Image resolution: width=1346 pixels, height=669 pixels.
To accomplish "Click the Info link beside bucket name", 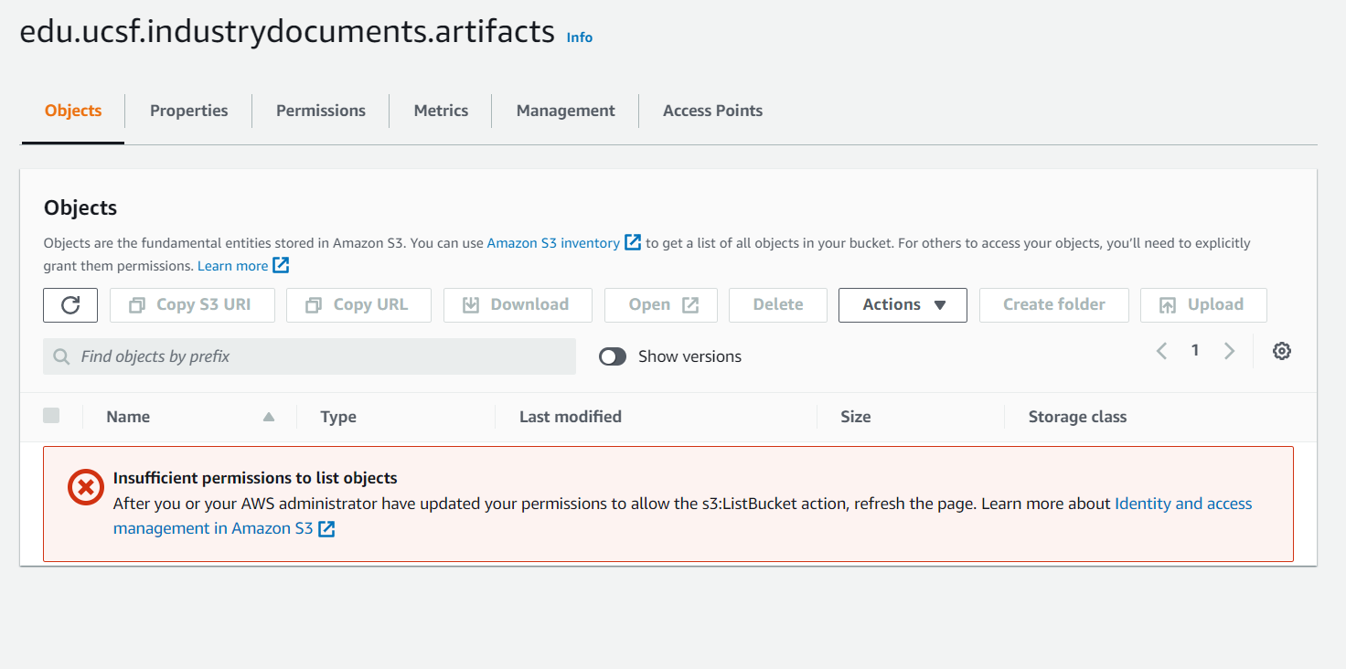I will click(x=580, y=37).
